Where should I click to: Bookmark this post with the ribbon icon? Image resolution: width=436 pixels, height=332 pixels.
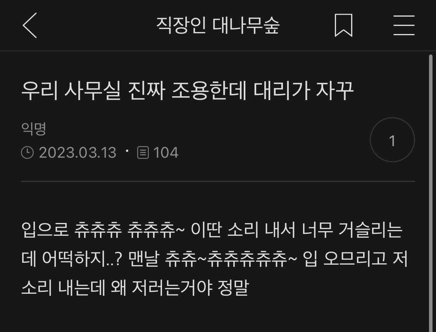click(343, 25)
